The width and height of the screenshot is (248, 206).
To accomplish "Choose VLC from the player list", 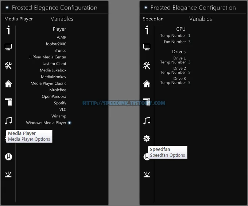I will click(x=63, y=109).
